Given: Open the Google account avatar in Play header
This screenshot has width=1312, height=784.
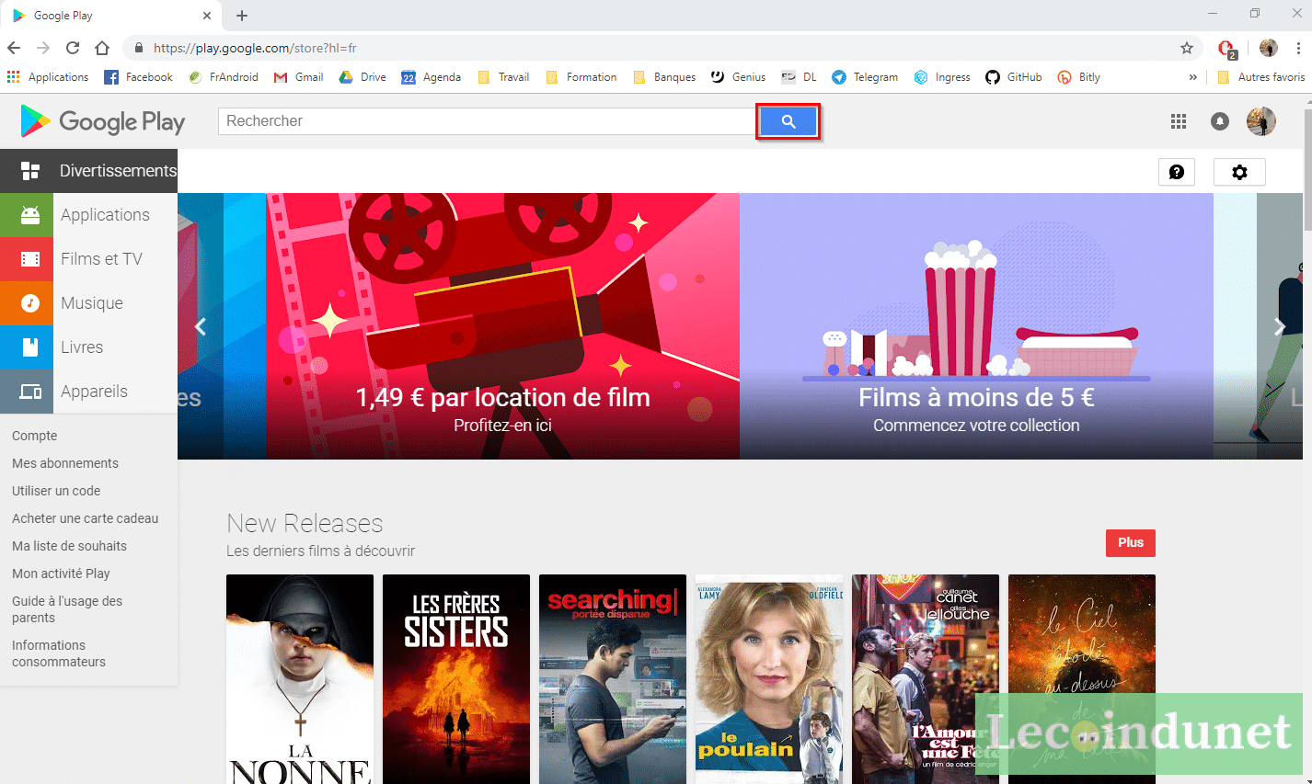Looking at the screenshot, I should tap(1261, 121).
